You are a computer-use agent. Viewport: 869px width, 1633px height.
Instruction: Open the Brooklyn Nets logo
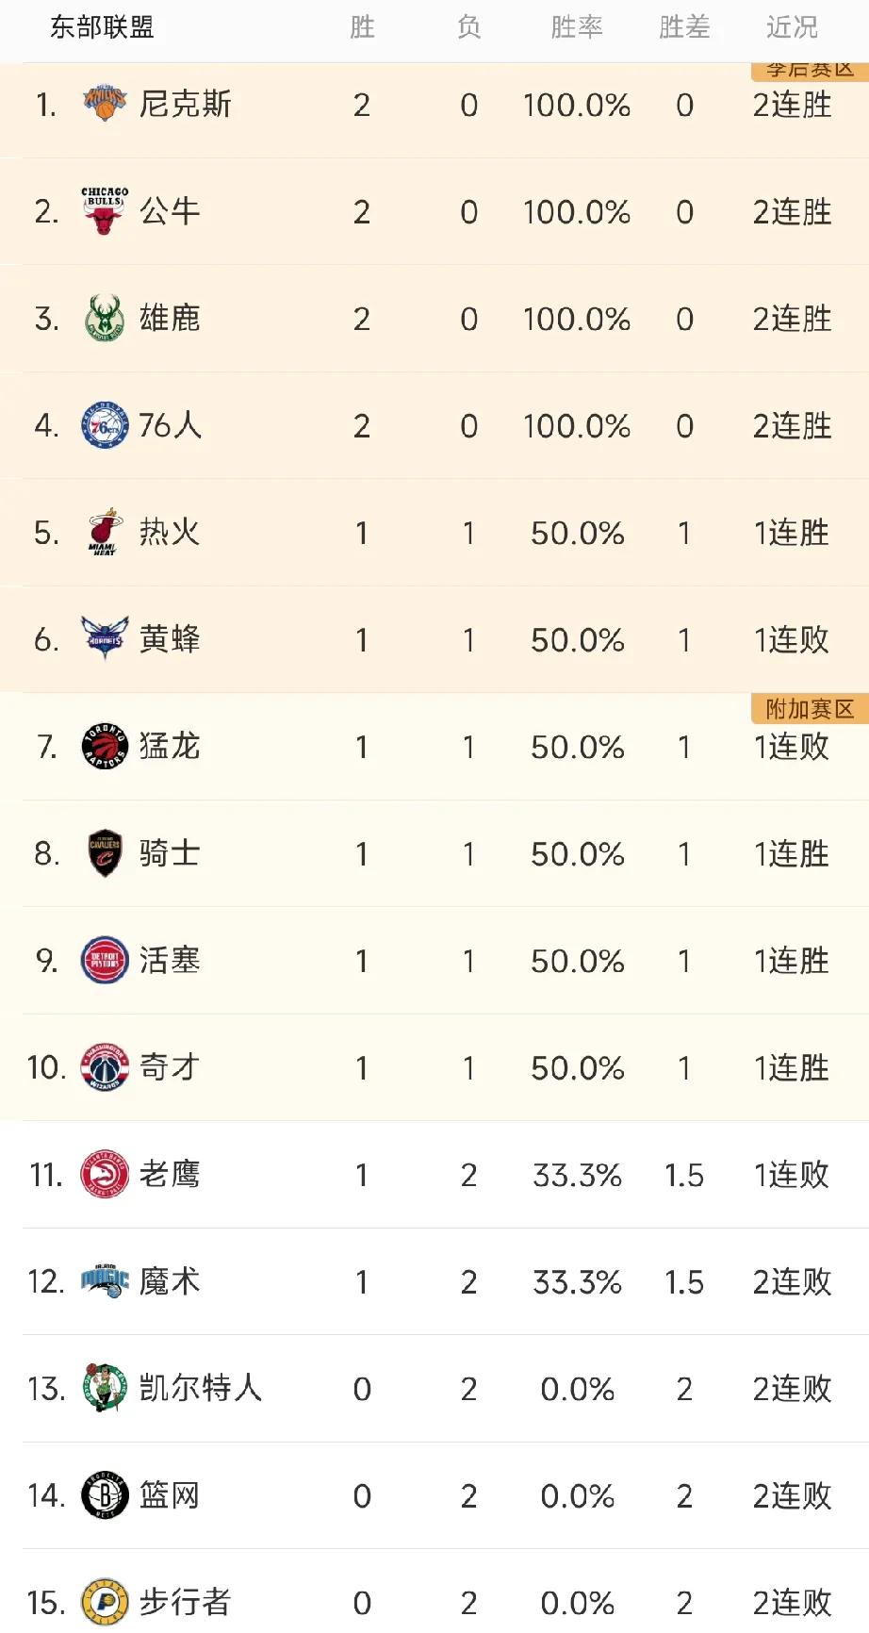(x=105, y=1495)
